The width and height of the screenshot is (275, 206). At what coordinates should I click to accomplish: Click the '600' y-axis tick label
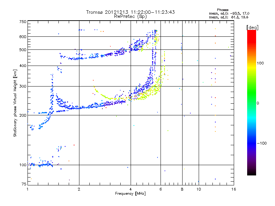coord(23,37)
